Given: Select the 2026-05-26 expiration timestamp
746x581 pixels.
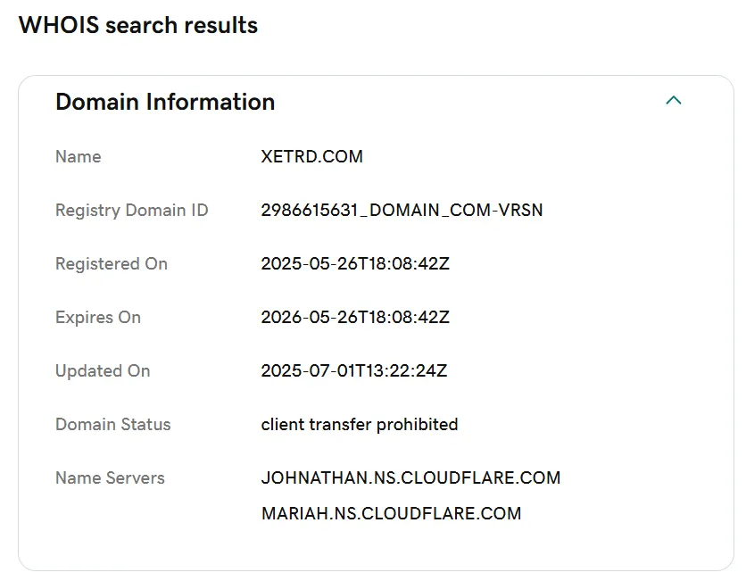Looking at the screenshot, I should point(354,318).
